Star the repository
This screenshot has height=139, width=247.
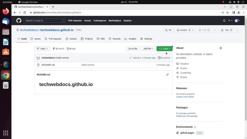227,30
